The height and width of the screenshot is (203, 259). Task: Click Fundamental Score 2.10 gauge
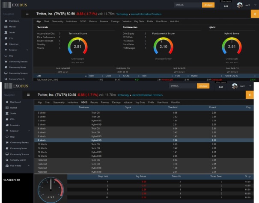point(164,46)
